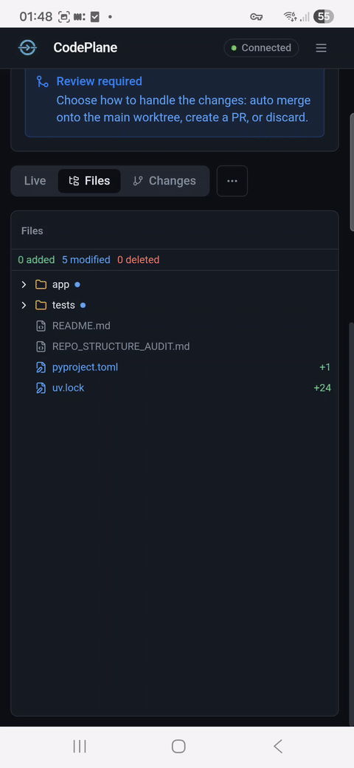Tap the Android back button
This screenshot has height=768, width=354.
coord(278,747)
